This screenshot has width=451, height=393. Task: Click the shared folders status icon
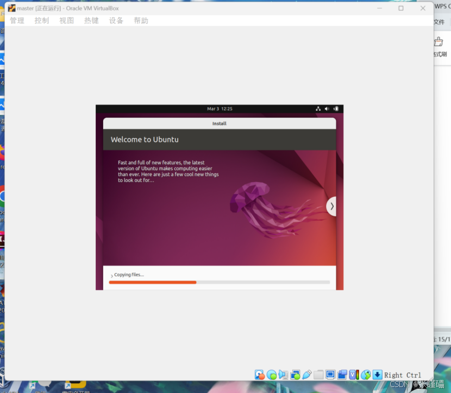[318, 375]
